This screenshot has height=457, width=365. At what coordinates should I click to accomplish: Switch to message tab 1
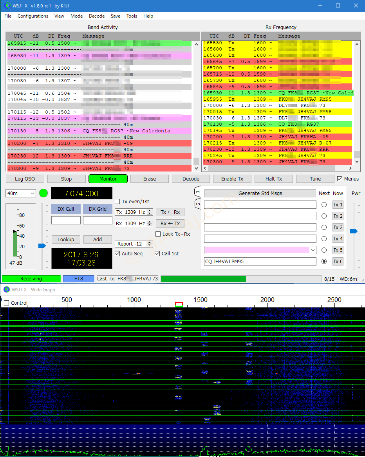tap(198, 192)
